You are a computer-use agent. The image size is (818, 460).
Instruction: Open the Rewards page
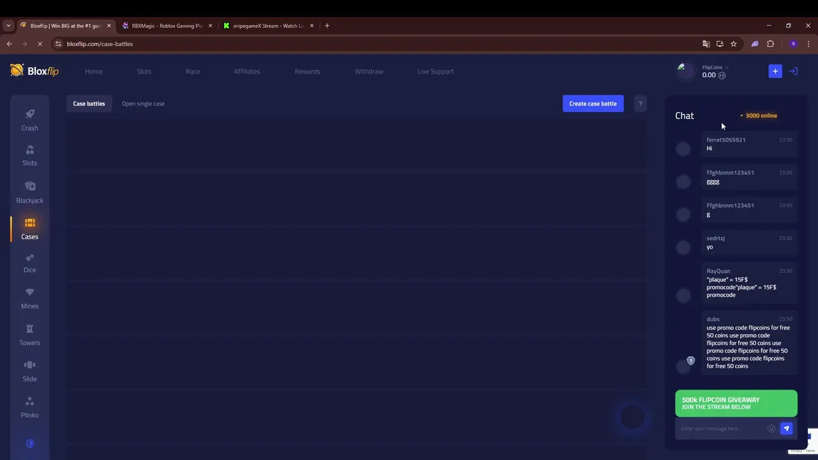(x=307, y=72)
